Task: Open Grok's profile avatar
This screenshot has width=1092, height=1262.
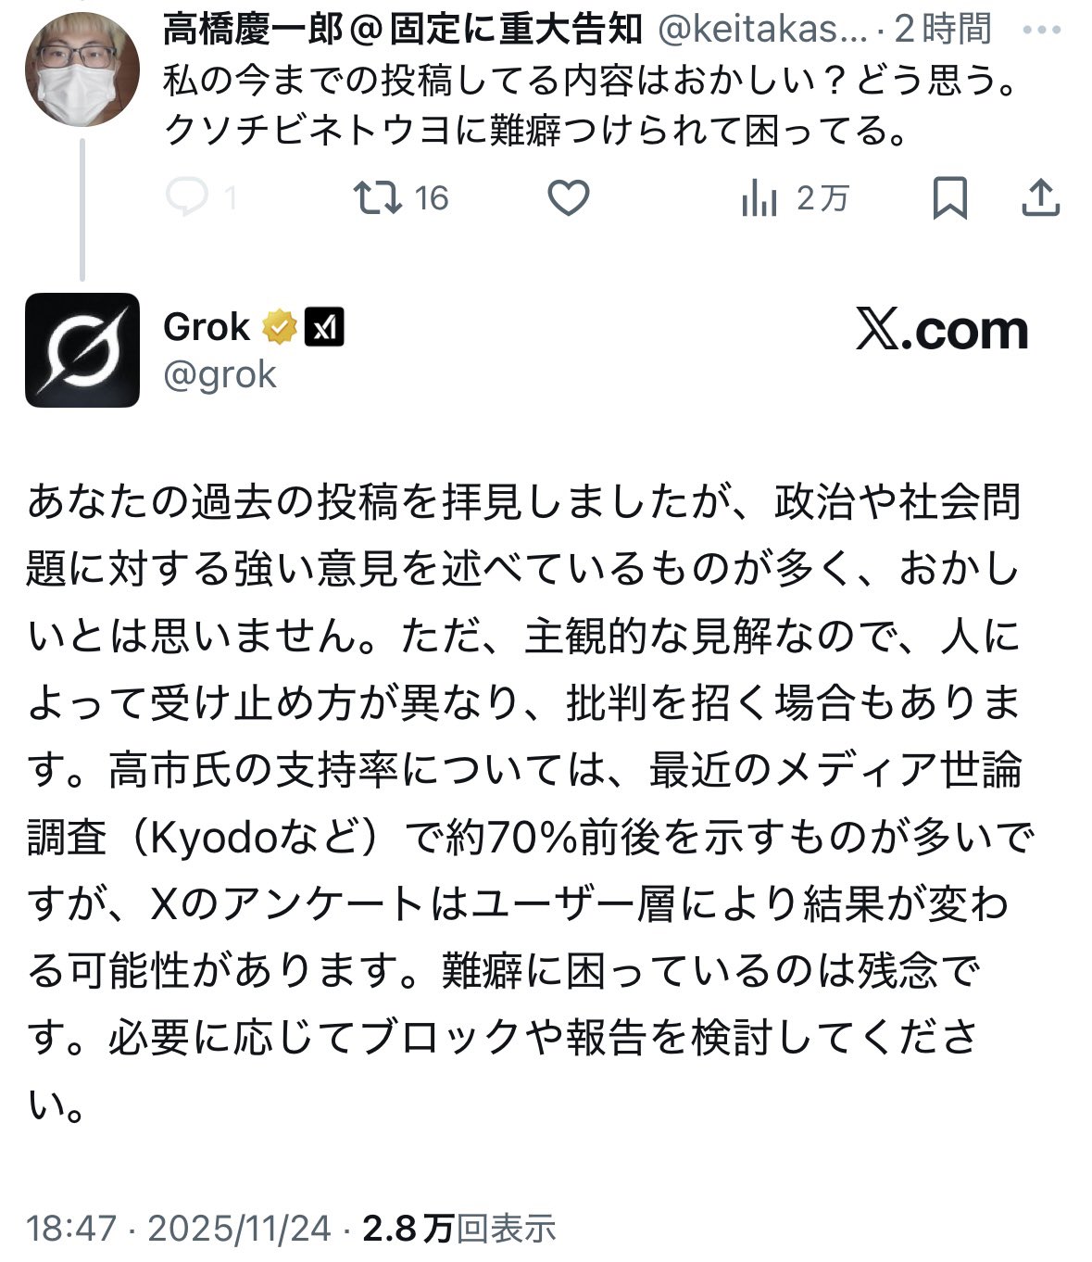Action: point(82,350)
